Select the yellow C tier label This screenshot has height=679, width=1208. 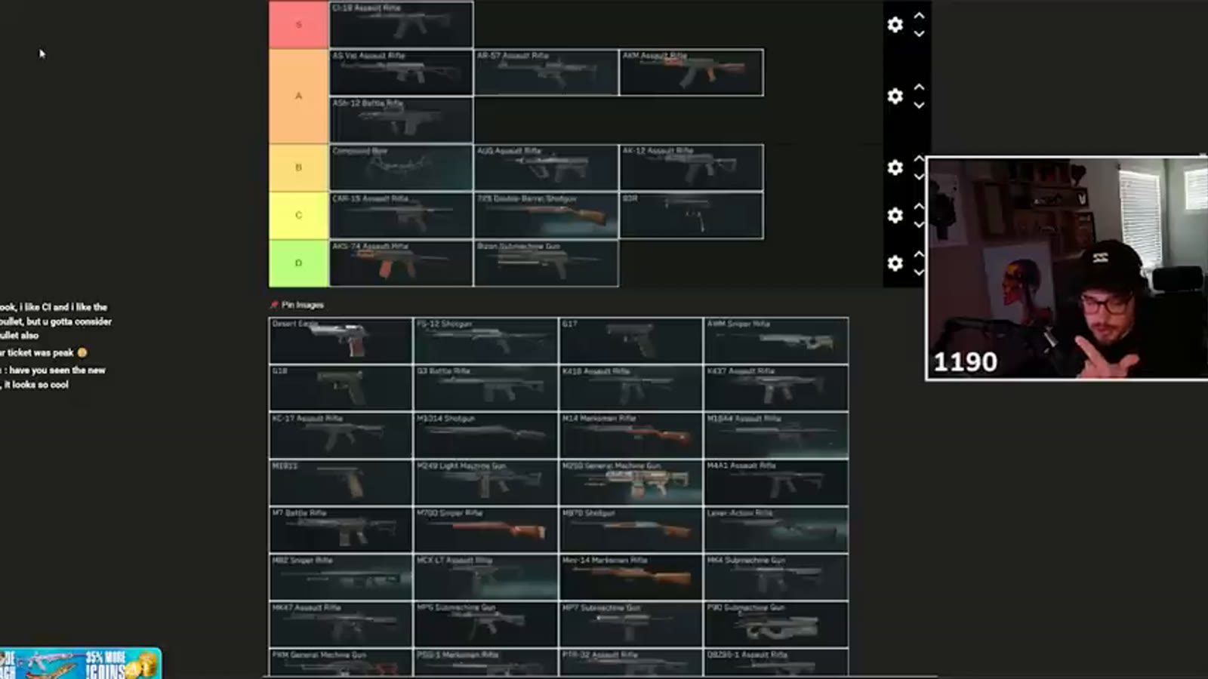[x=298, y=215]
